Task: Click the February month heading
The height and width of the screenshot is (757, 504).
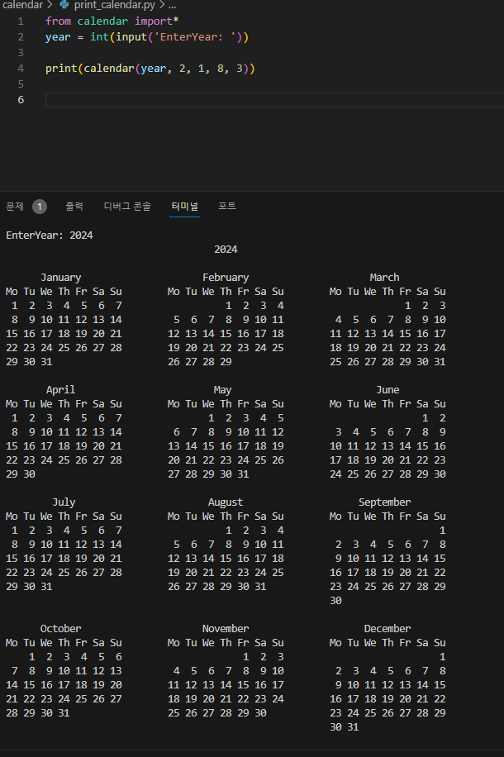Action: point(226,278)
